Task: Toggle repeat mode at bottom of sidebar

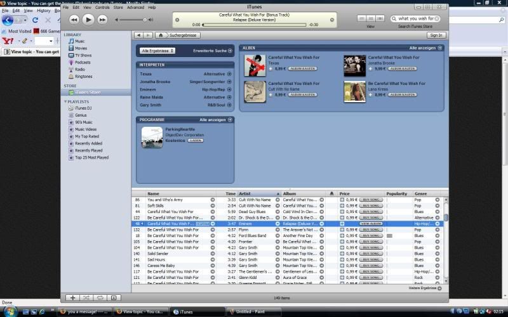Action: (100, 297)
